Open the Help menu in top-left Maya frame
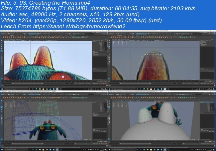The image size is (216, 151). point(62,32)
